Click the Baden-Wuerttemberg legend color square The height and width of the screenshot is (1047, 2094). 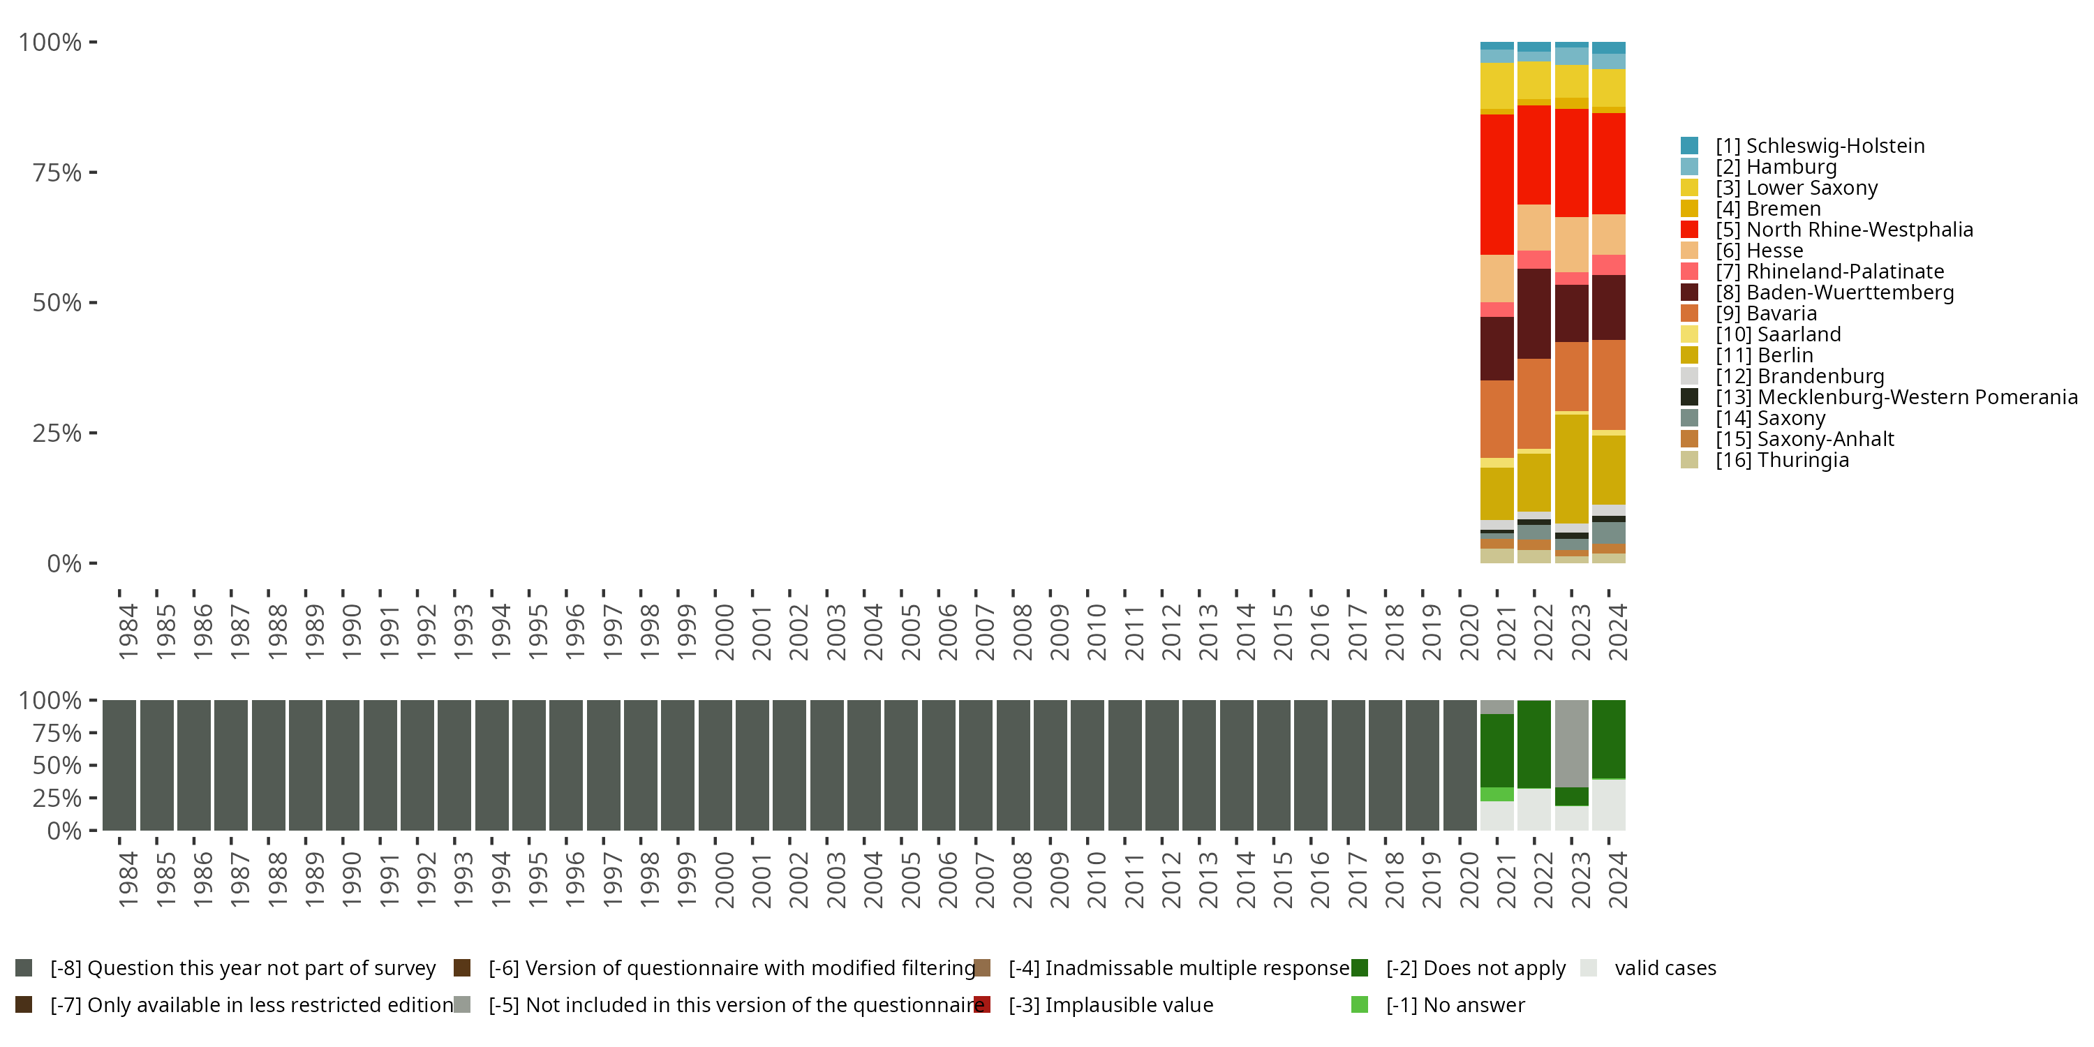pyautogui.click(x=1689, y=292)
